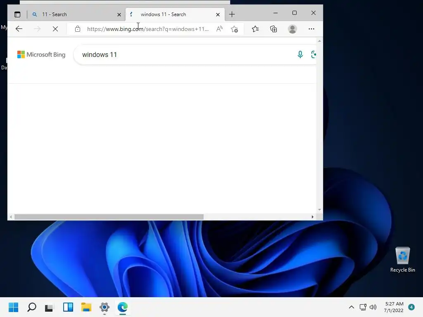Screen dimensions: 423x317
Task: Select the Recycle Bin desktop icon
Action: [402, 260]
